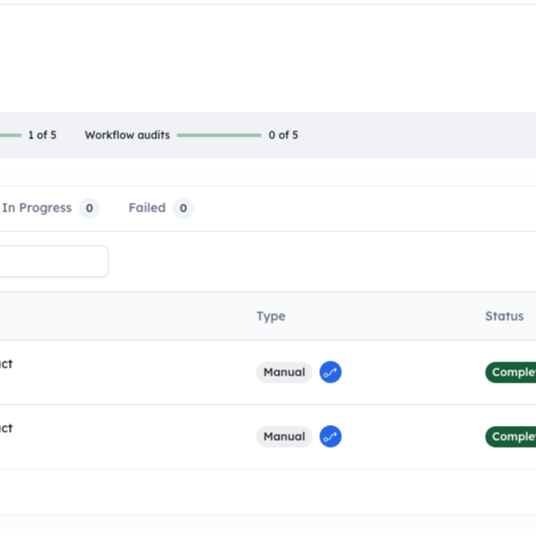Click the Type column header
536x536 pixels.
coord(271,316)
